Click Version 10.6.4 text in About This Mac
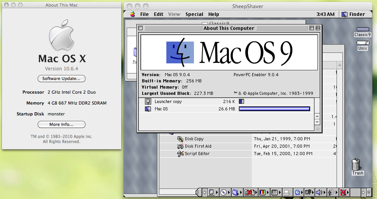 61,69
